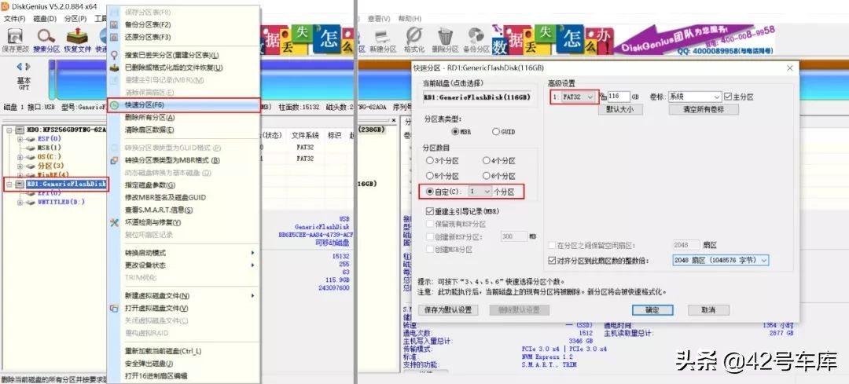This screenshot has height=384, width=849.
Task: Click the lock icon before the 116 size field
Action: (x=603, y=97)
